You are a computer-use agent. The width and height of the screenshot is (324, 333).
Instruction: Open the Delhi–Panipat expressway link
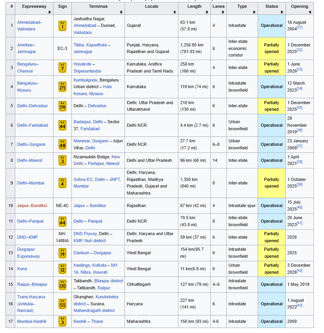click(x=30, y=221)
